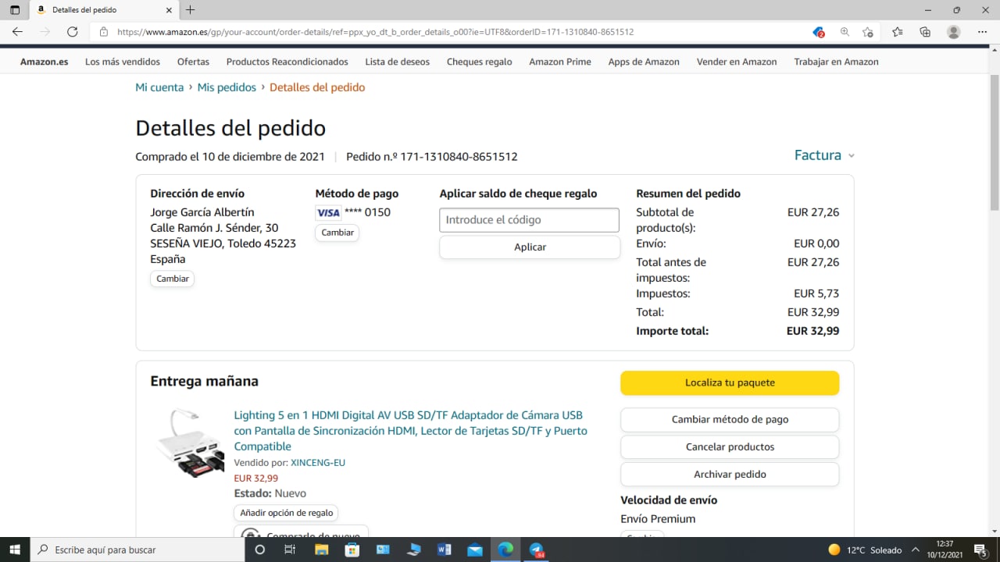Image resolution: width=1000 pixels, height=562 pixels.
Task: Click the zoom magnifier in address bar
Action: [x=845, y=32]
